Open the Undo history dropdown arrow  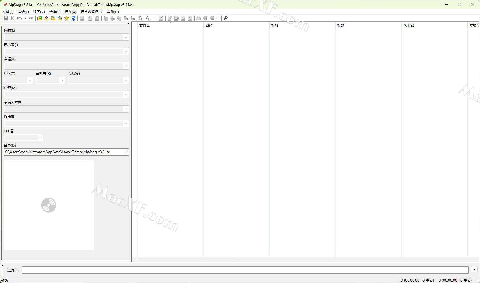[25, 18]
